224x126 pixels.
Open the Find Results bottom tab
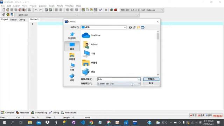(69, 113)
